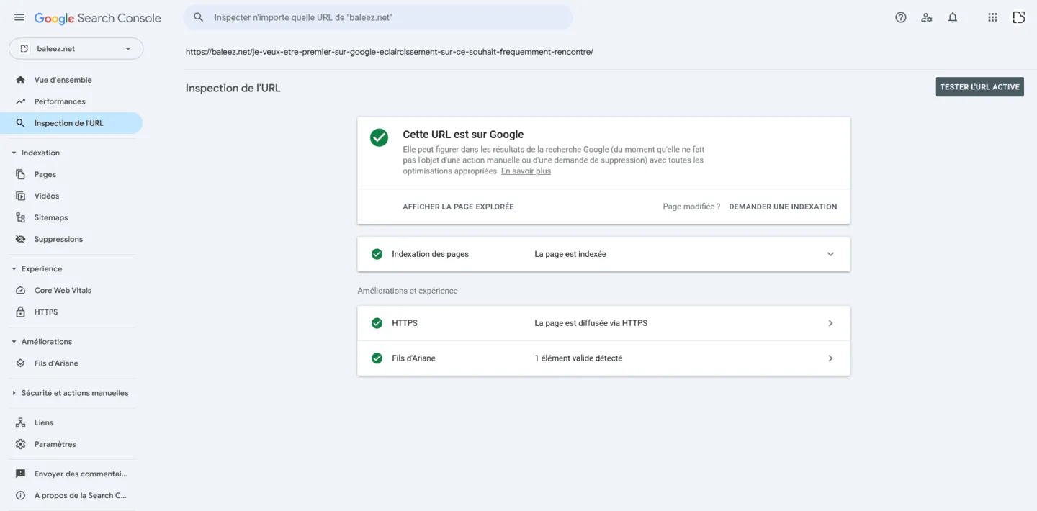The image size is (1037, 511).
Task: Open the En savoir plus link
Action: click(526, 171)
